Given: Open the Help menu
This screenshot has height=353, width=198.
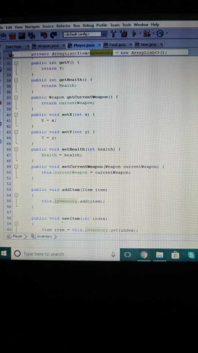Looking at the screenshot, I should click(x=155, y=24).
